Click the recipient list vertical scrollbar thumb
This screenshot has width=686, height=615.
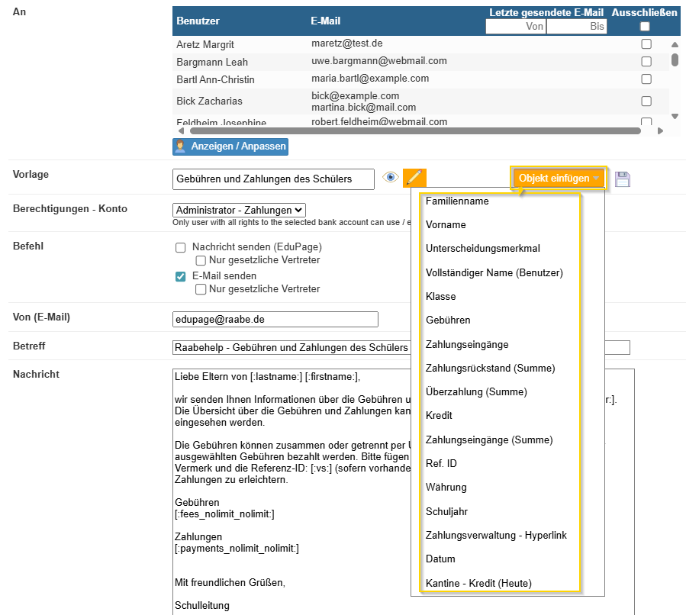point(675,60)
